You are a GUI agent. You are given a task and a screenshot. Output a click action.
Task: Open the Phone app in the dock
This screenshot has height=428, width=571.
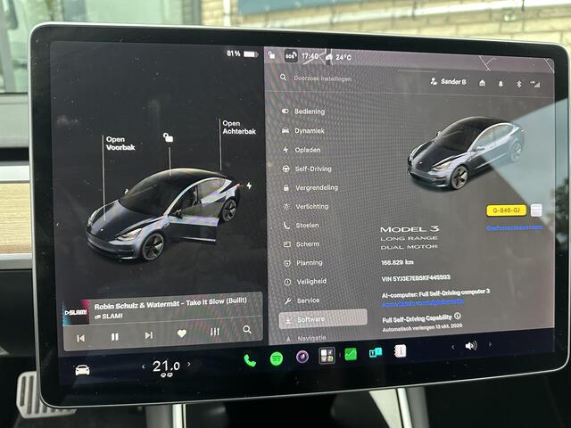[x=250, y=360]
